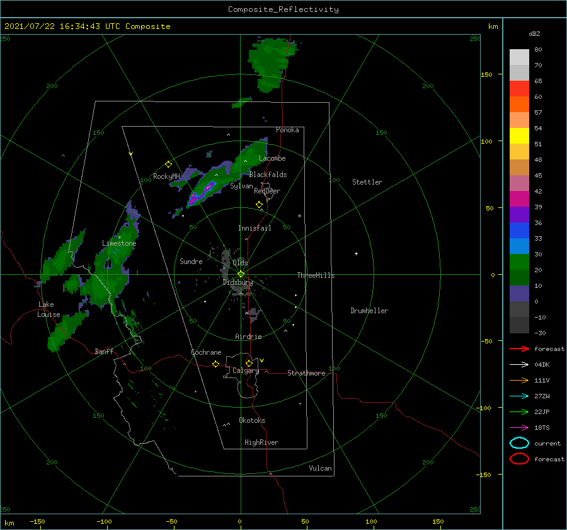Viewport: 567px width, 530px height.
Task: Click the magenta 18TS arrow icon
Action: tap(519, 428)
